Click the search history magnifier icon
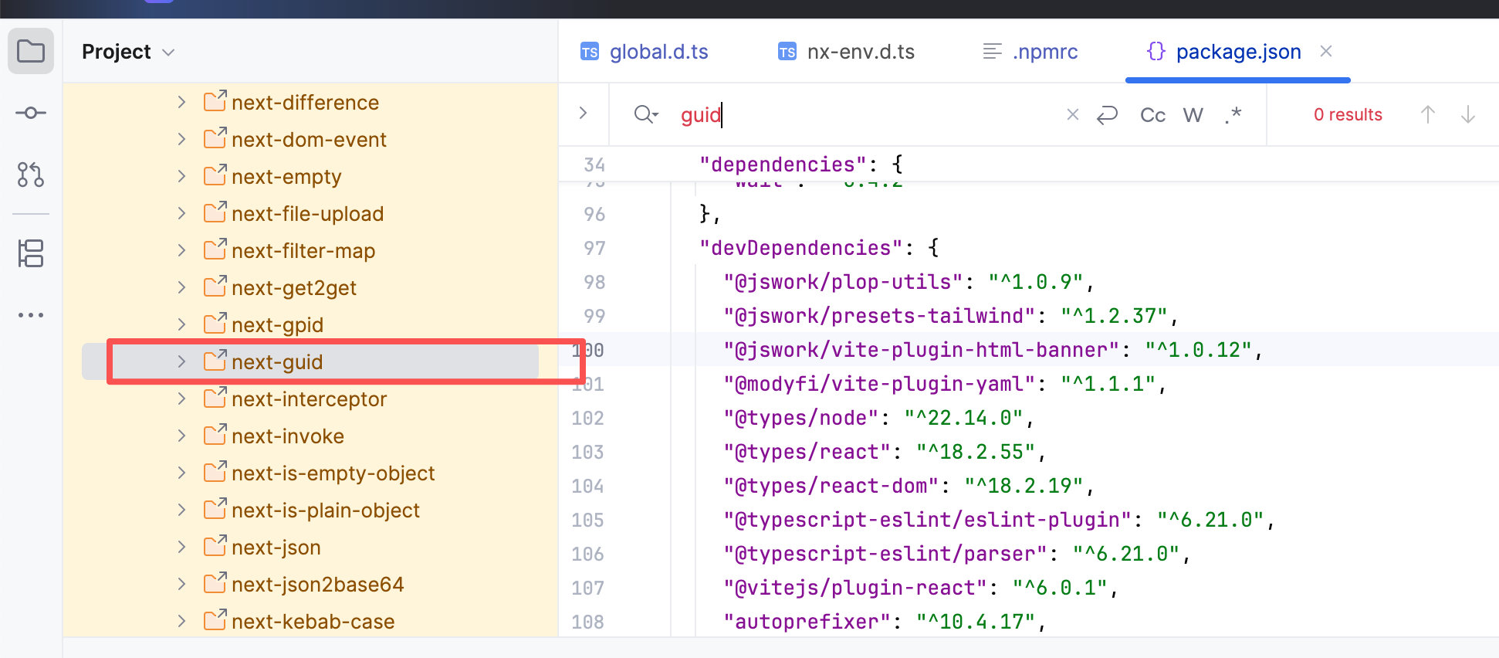The width and height of the screenshot is (1499, 658). 645,115
